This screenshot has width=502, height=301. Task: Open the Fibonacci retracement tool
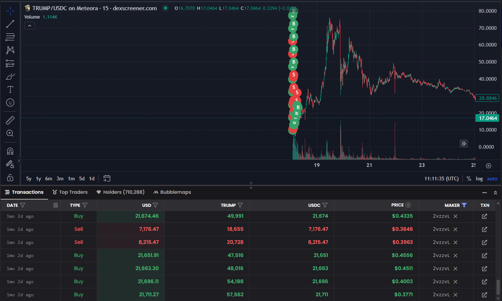10,37
